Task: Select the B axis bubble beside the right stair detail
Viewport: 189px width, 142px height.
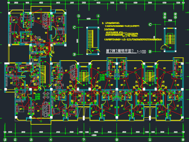Action: pyautogui.click(x=150, y=51)
